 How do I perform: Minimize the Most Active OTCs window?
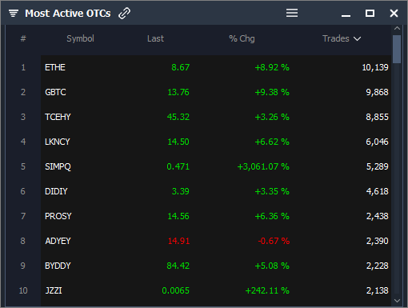tap(346, 15)
